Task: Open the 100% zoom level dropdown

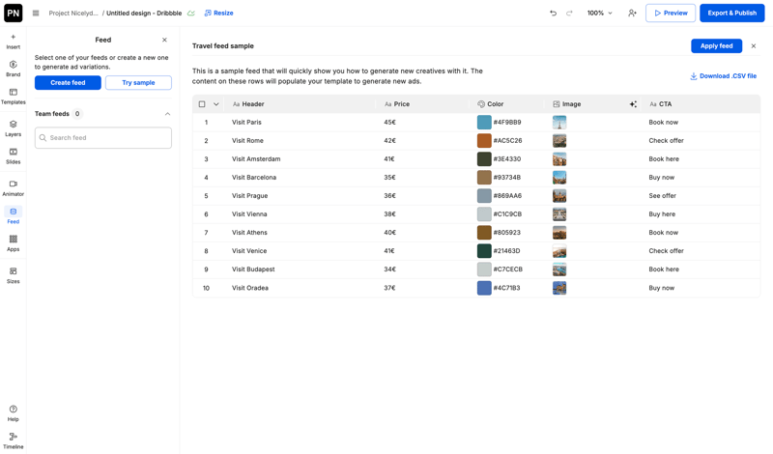Action: coord(600,14)
